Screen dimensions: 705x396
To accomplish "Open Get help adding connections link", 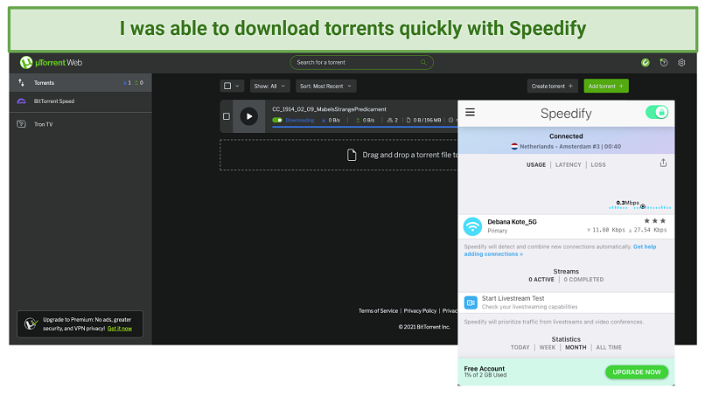I will click(560, 250).
